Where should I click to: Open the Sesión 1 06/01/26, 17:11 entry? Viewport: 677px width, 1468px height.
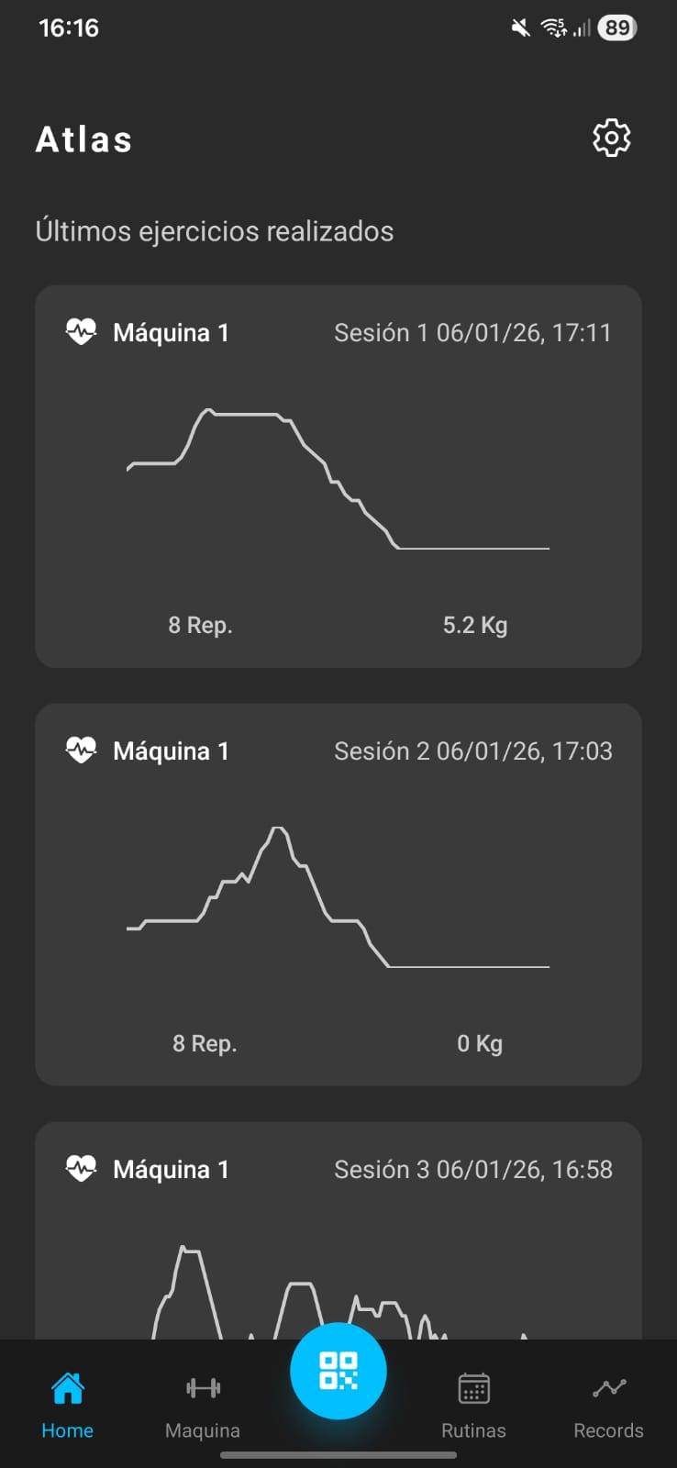click(472, 332)
